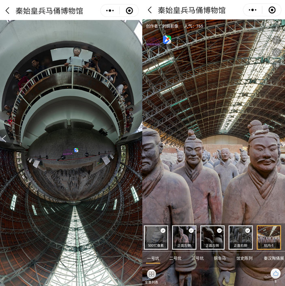285x286 pixels.
Task: Switch to the 三号坑 tab
Action: pyautogui.click(x=198, y=258)
